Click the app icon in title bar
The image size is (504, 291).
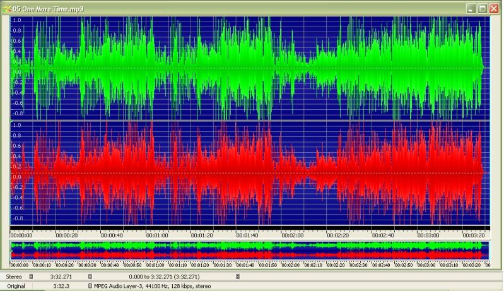[x=7, y=9]
